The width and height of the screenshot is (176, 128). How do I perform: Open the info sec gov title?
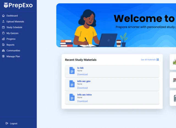click(84, 81)
